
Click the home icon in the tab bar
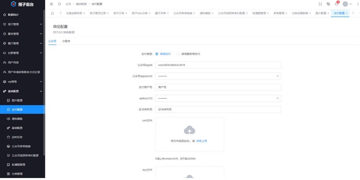[52, 13]
